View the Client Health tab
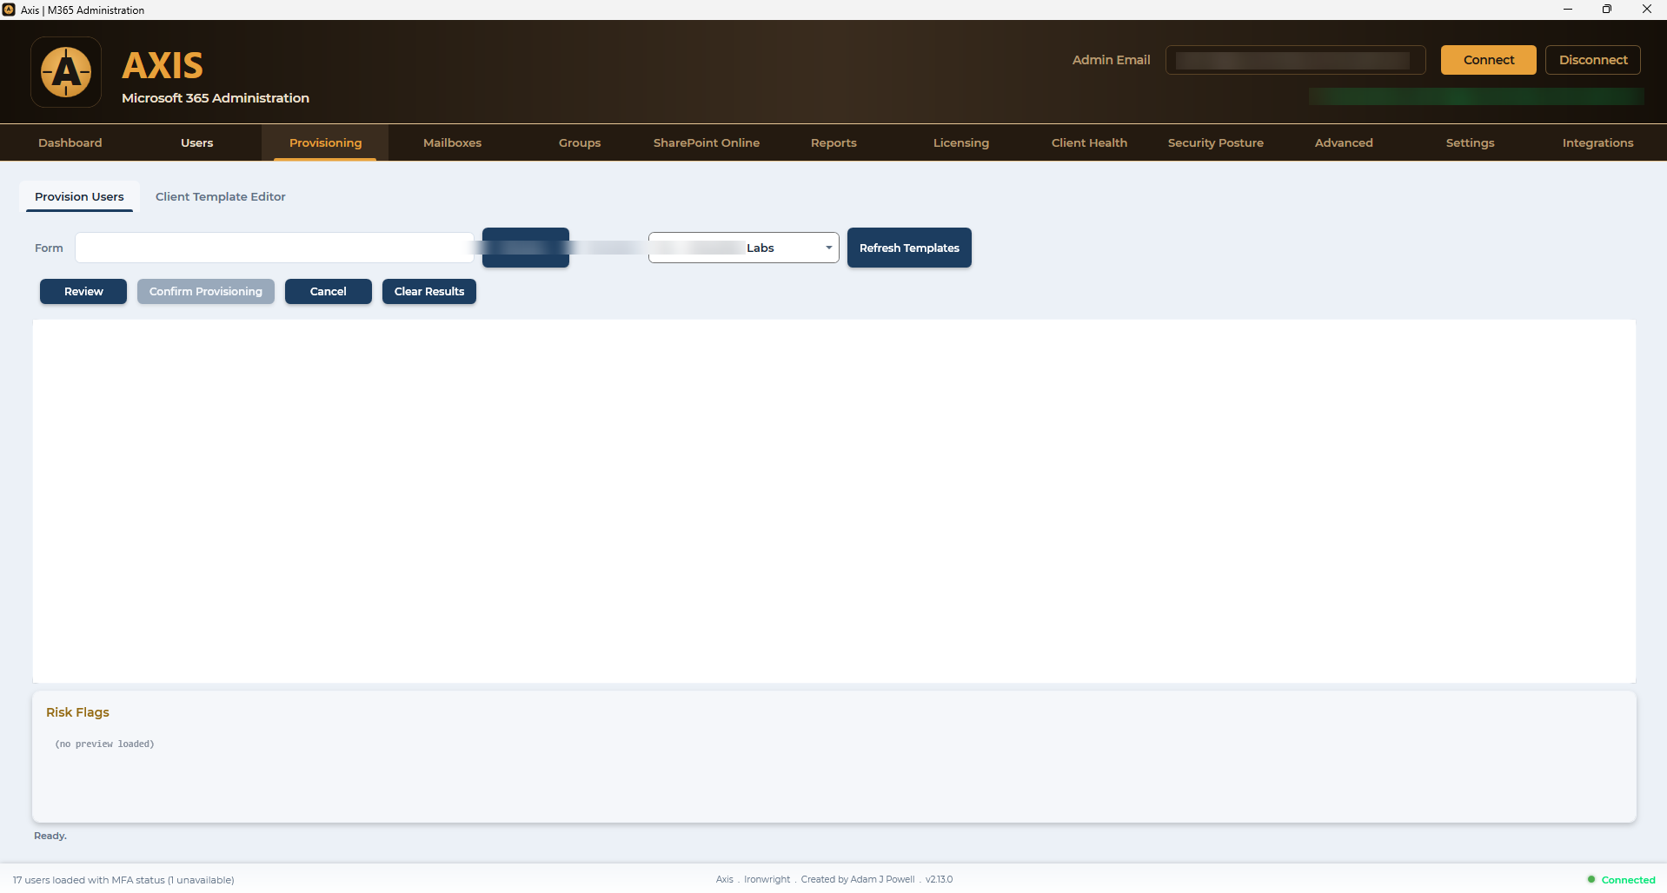The image size is (1667, 893). click(x=1089, y=142)
